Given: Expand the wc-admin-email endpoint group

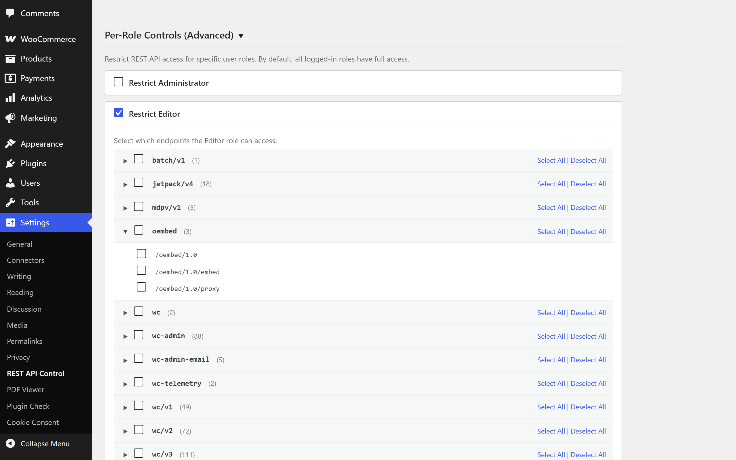Looking at the screenshot, I should tap(125, 361).
